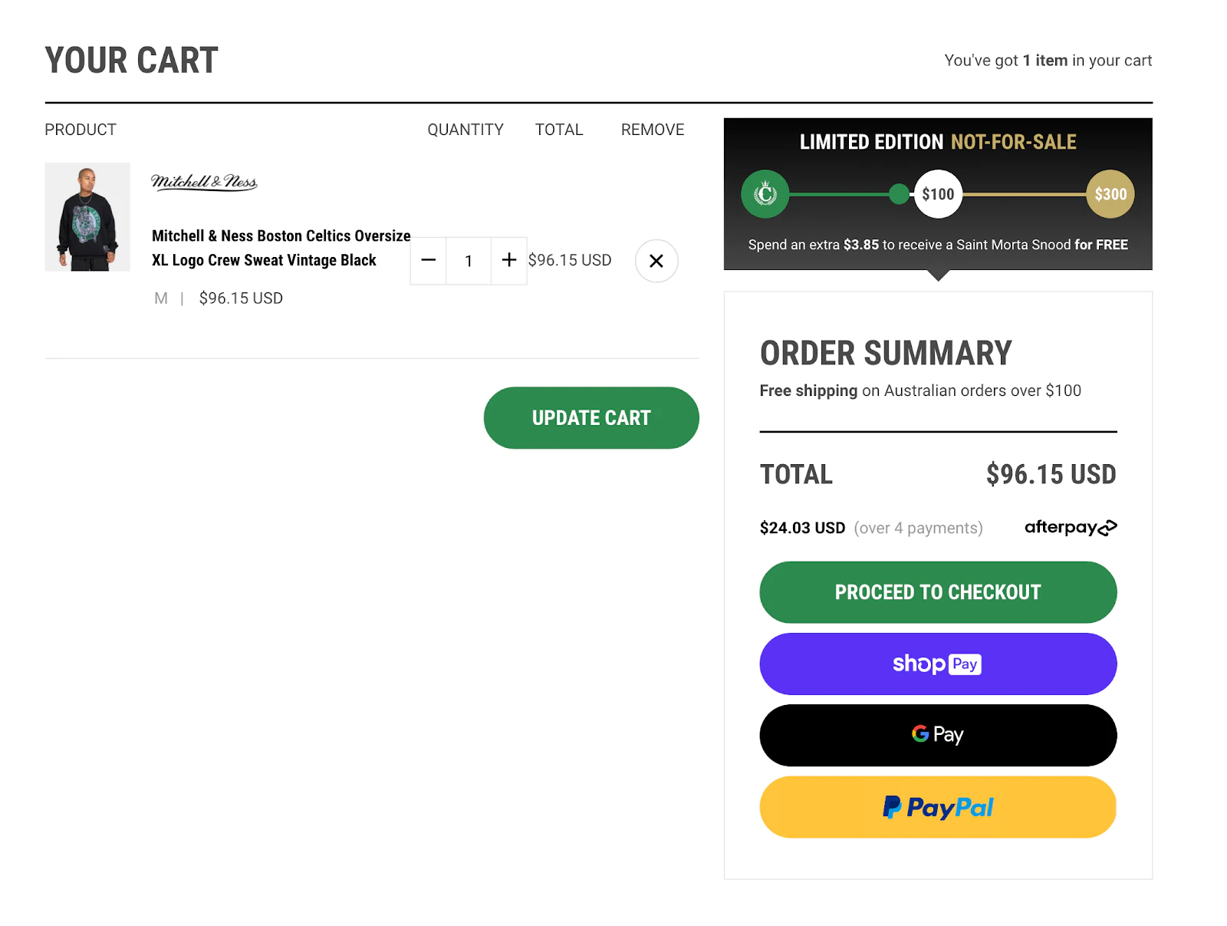The width and height of the screenshot is (1227, 926).
Task: Check out with PayPal
Action: pos(937,807)
